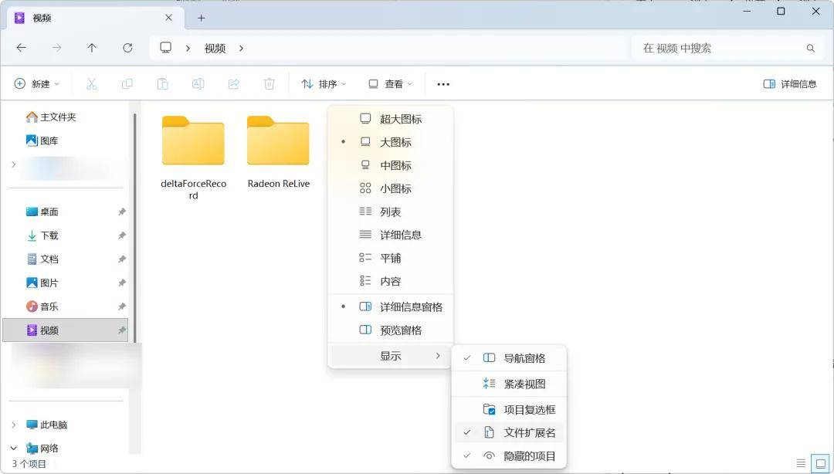834x474 pixels.
Task: Refresh the 视频 folder view
Action: [x=127, y=48]
